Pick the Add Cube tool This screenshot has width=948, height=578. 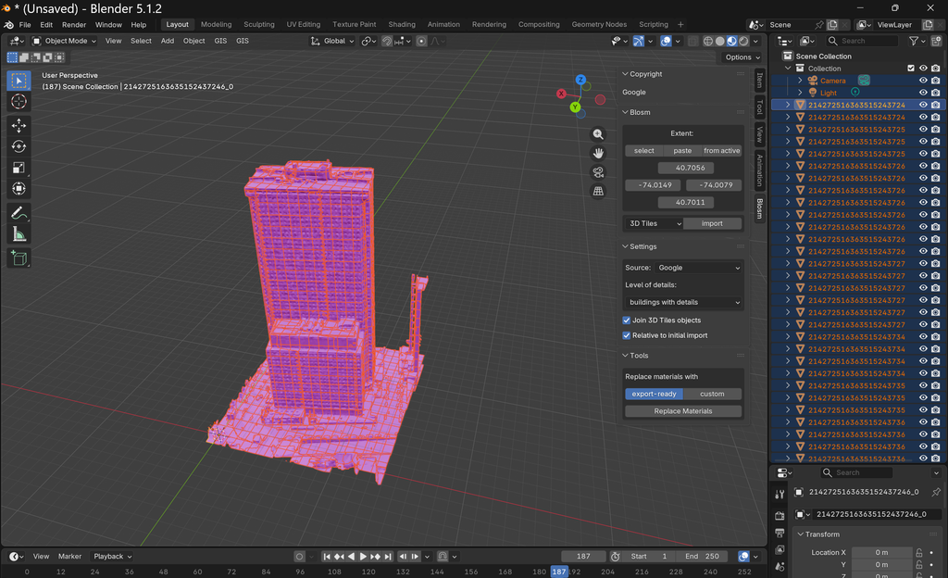click(19, 258)
